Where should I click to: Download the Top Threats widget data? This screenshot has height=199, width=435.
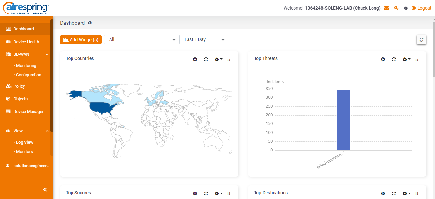coord(383,59)
